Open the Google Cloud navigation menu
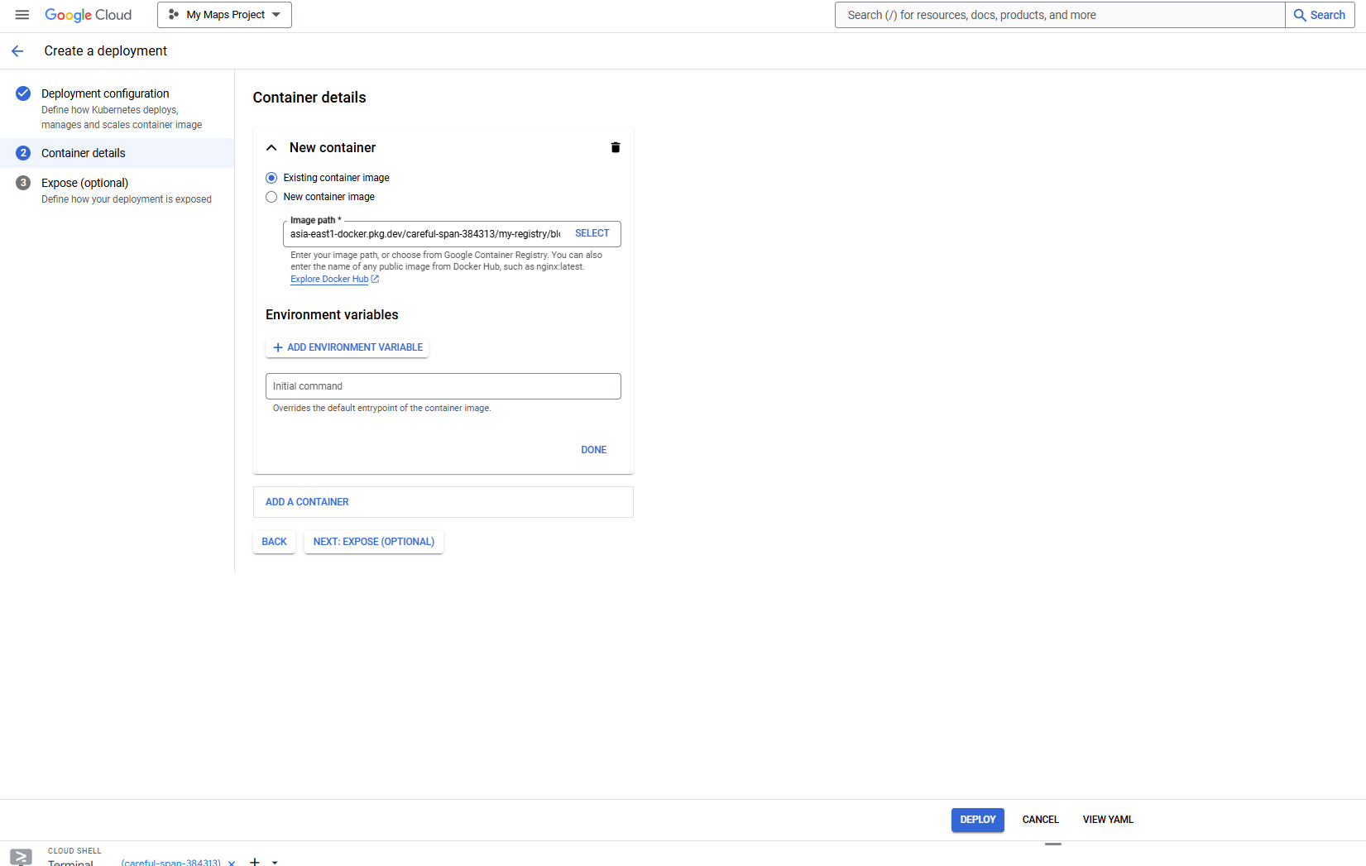The height and width of the screenshot is (866, 1366). [22, 14]
